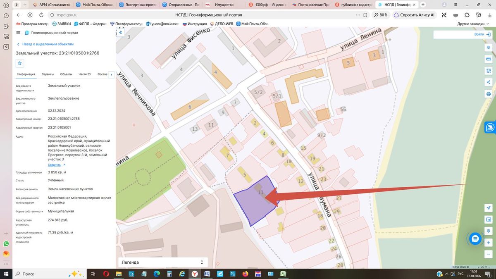Switch to the Сервисы tab
This screenshot has height=279, width=496.
48,74
